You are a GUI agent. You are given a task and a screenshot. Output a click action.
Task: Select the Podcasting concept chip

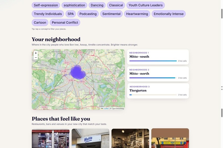[x=88, y=14]
